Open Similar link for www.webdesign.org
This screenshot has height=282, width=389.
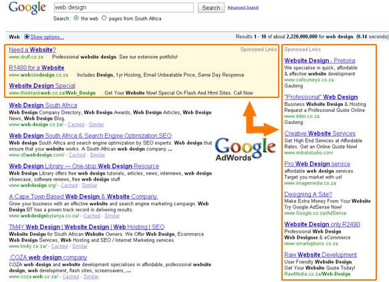90,185
